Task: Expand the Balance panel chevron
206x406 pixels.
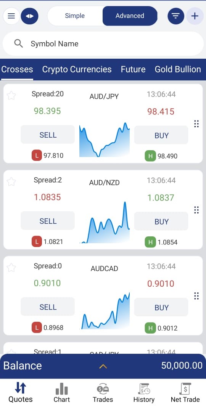Action: [x=103, y=366]
